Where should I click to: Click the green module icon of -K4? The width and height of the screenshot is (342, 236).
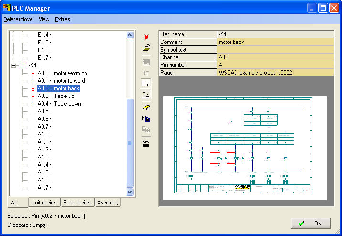tap(23, 65)
